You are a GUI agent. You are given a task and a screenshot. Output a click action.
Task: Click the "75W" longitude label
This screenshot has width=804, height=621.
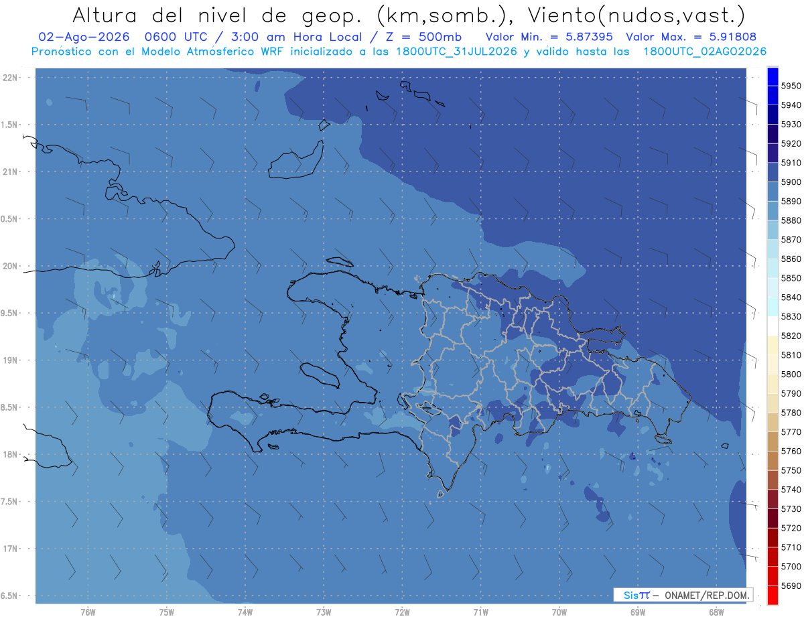167,612
